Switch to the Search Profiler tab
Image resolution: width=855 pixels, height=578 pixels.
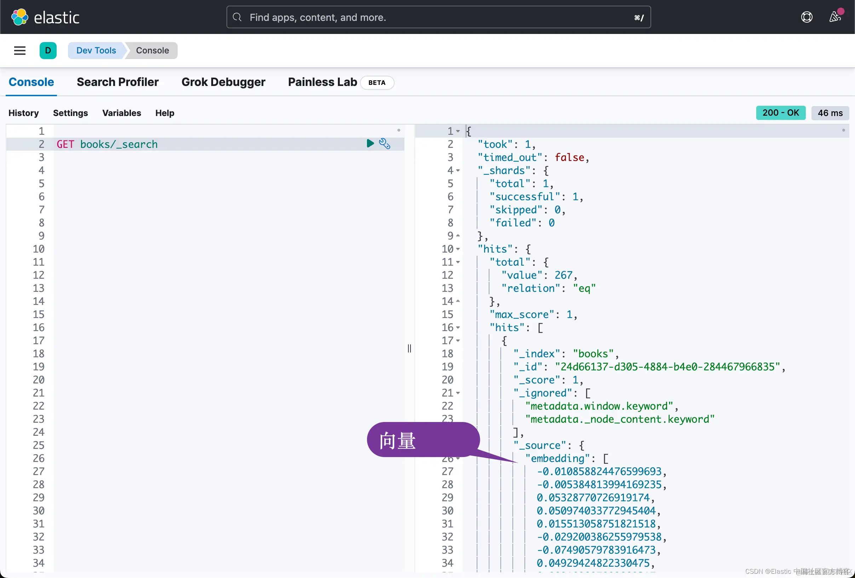pyautogui.click(x=117, y=82)
